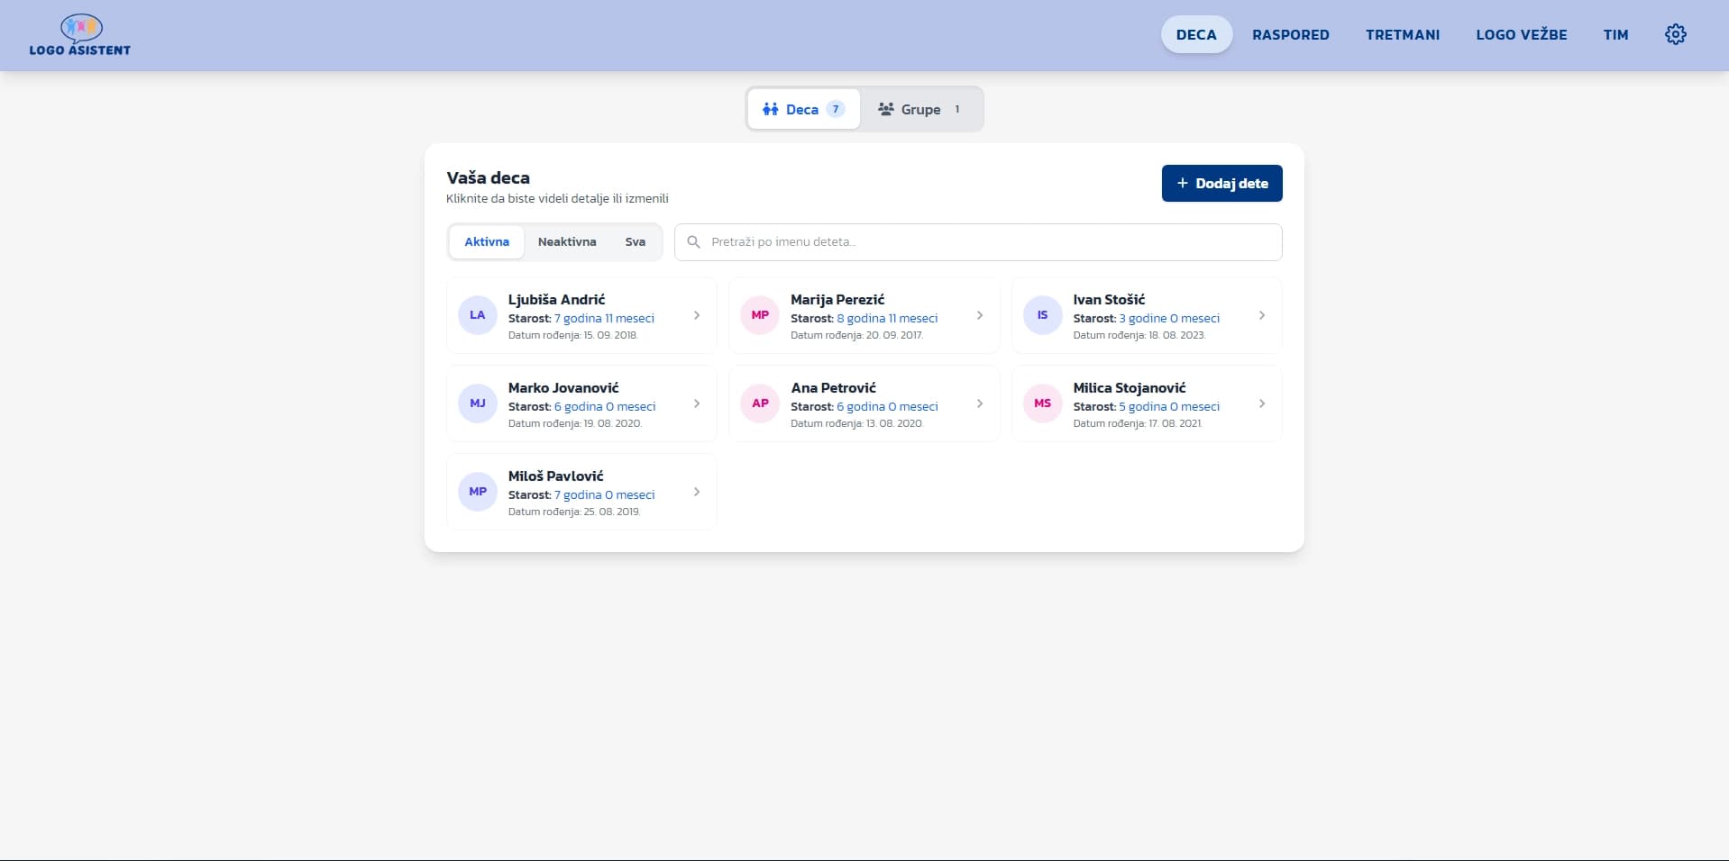
Task: Open the TRETMANI navigation item
Action: coord(1403,34)
